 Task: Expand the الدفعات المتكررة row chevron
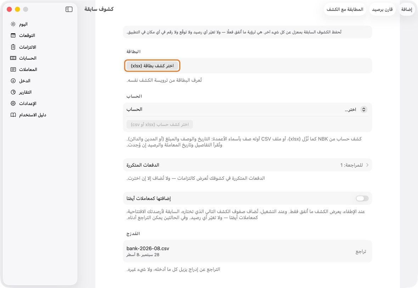[367, 165]
